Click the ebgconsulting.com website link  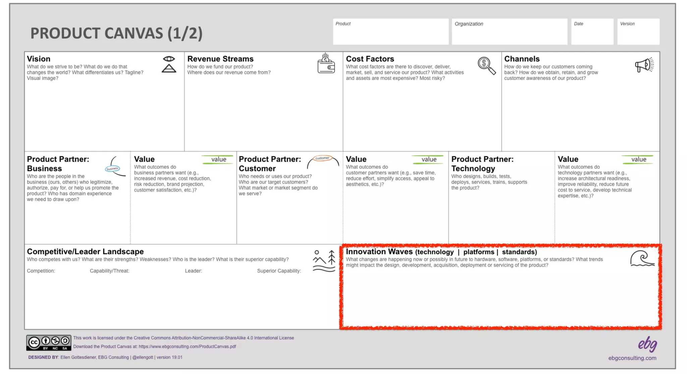click(632, 358)
